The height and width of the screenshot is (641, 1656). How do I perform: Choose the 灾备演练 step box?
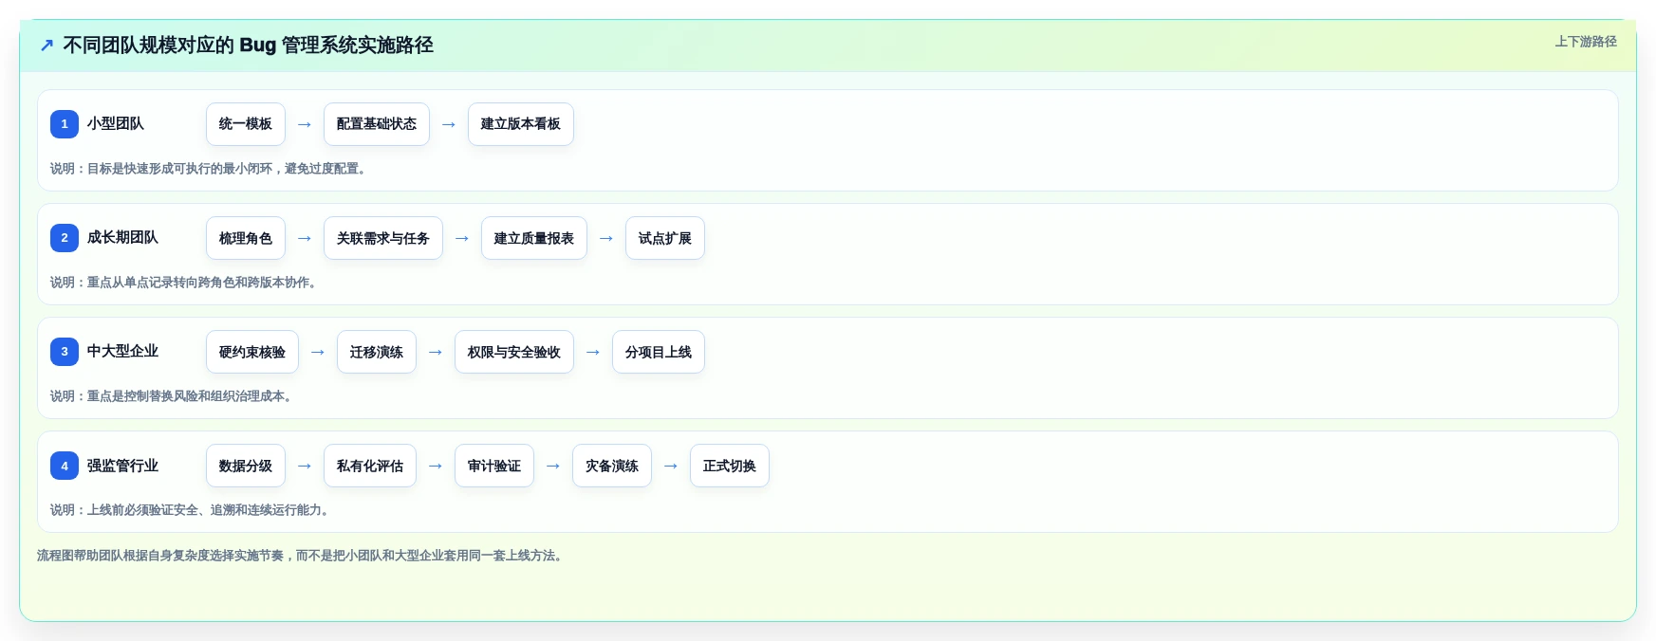point(612,466)
